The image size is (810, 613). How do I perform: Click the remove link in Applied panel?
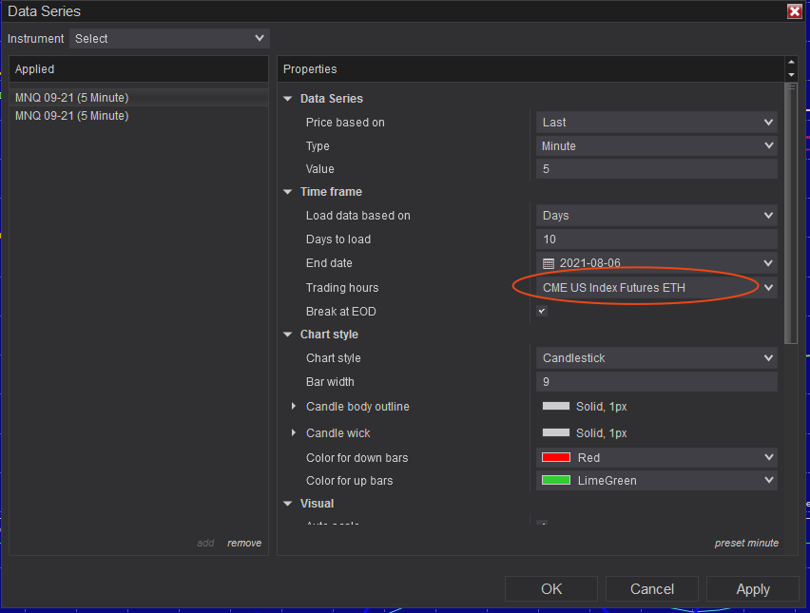[244, 543]
